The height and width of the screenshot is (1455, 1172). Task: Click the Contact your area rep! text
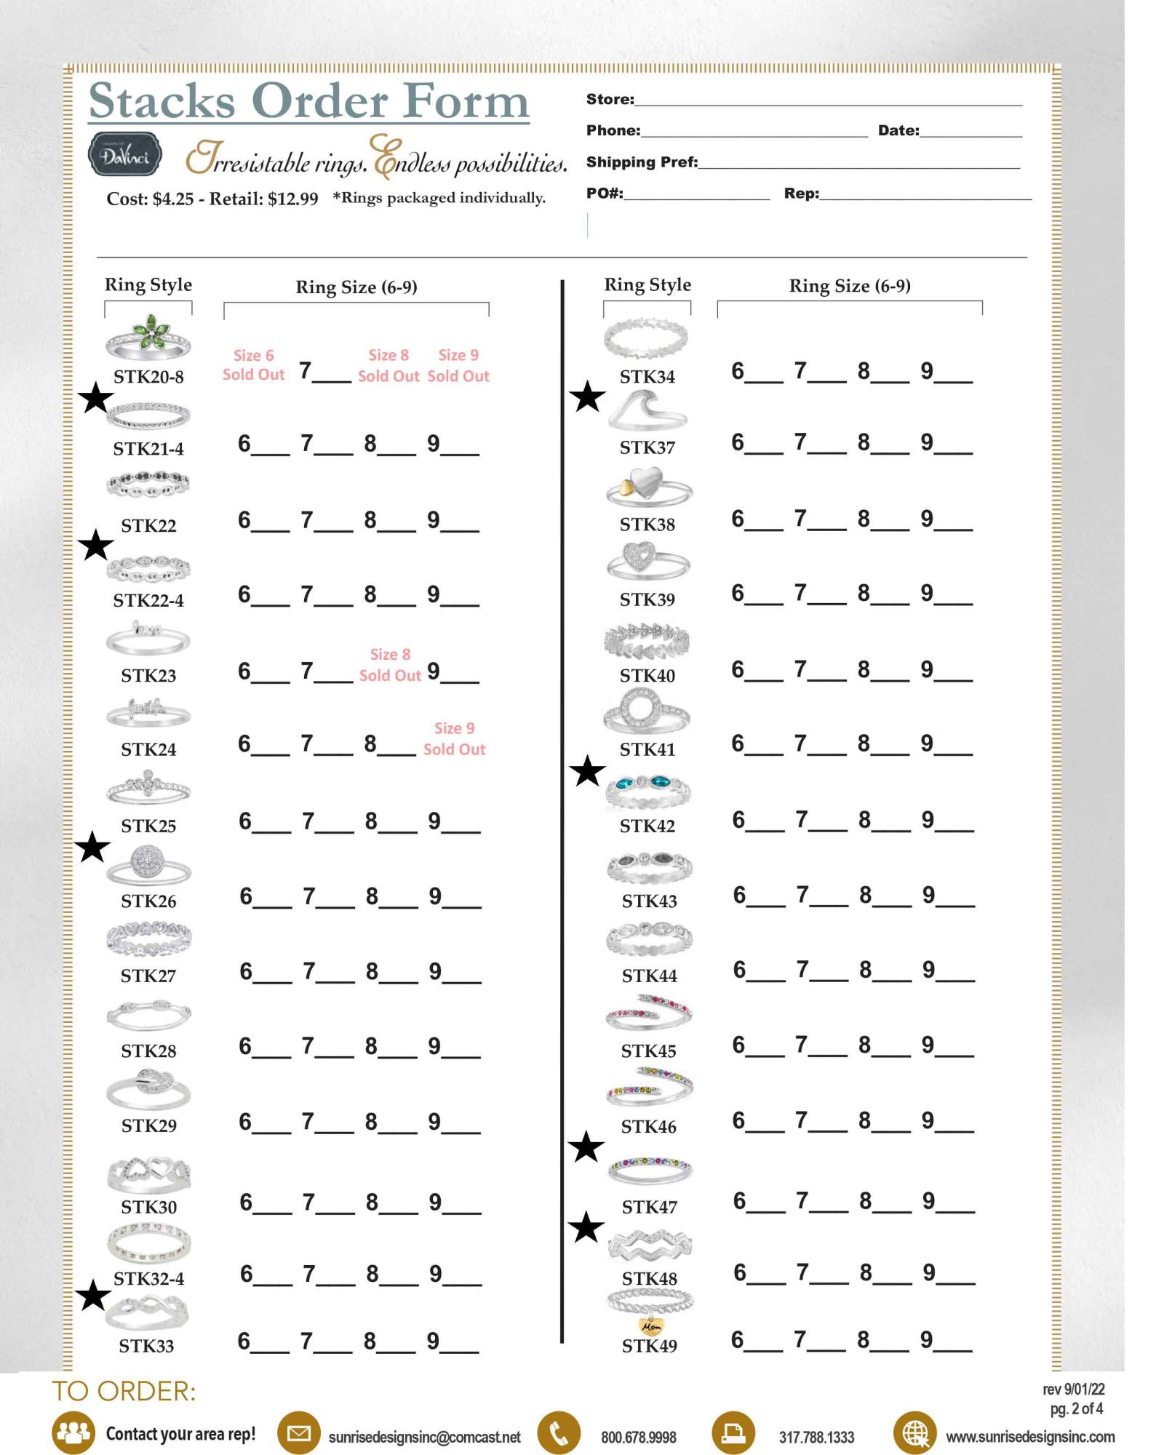pos(180,1434)
